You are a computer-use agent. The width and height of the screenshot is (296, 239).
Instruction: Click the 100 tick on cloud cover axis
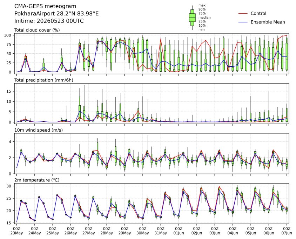pyautogui.click(x=8, y=35)
